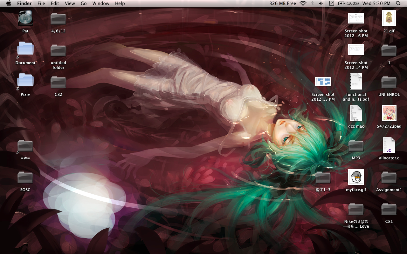
Task: Open the Help menu
Action: 120,3
